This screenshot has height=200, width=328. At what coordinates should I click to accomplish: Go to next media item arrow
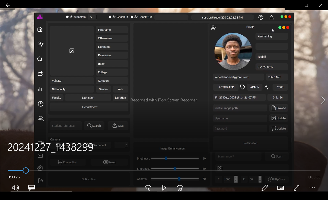323,100
